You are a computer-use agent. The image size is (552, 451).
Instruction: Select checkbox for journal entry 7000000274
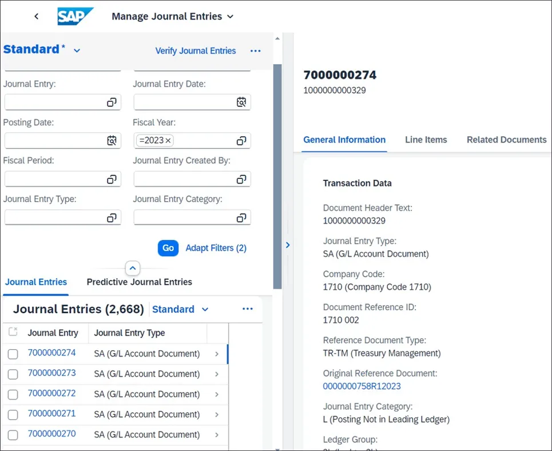pyautogui.click(x=13, y=354)
